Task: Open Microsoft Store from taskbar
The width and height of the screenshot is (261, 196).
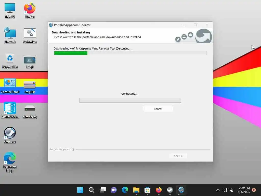Action: [x=148, y=190]
